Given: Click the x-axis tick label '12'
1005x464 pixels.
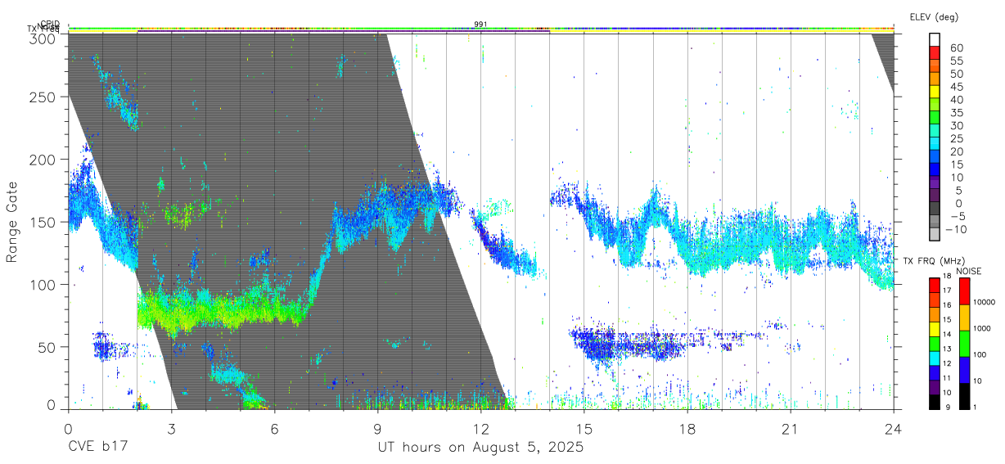Looking at the screenshot, I should (480, 428).
